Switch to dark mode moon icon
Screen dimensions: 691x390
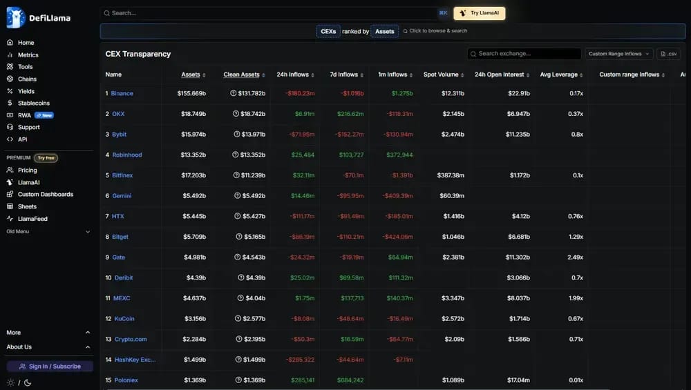click(28, 383)
